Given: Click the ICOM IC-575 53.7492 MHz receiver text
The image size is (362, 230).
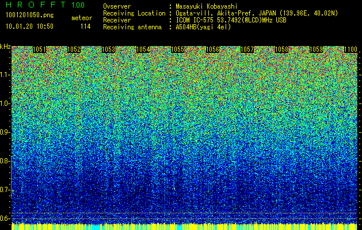Looking at the screenshot, I should (231, 20).
